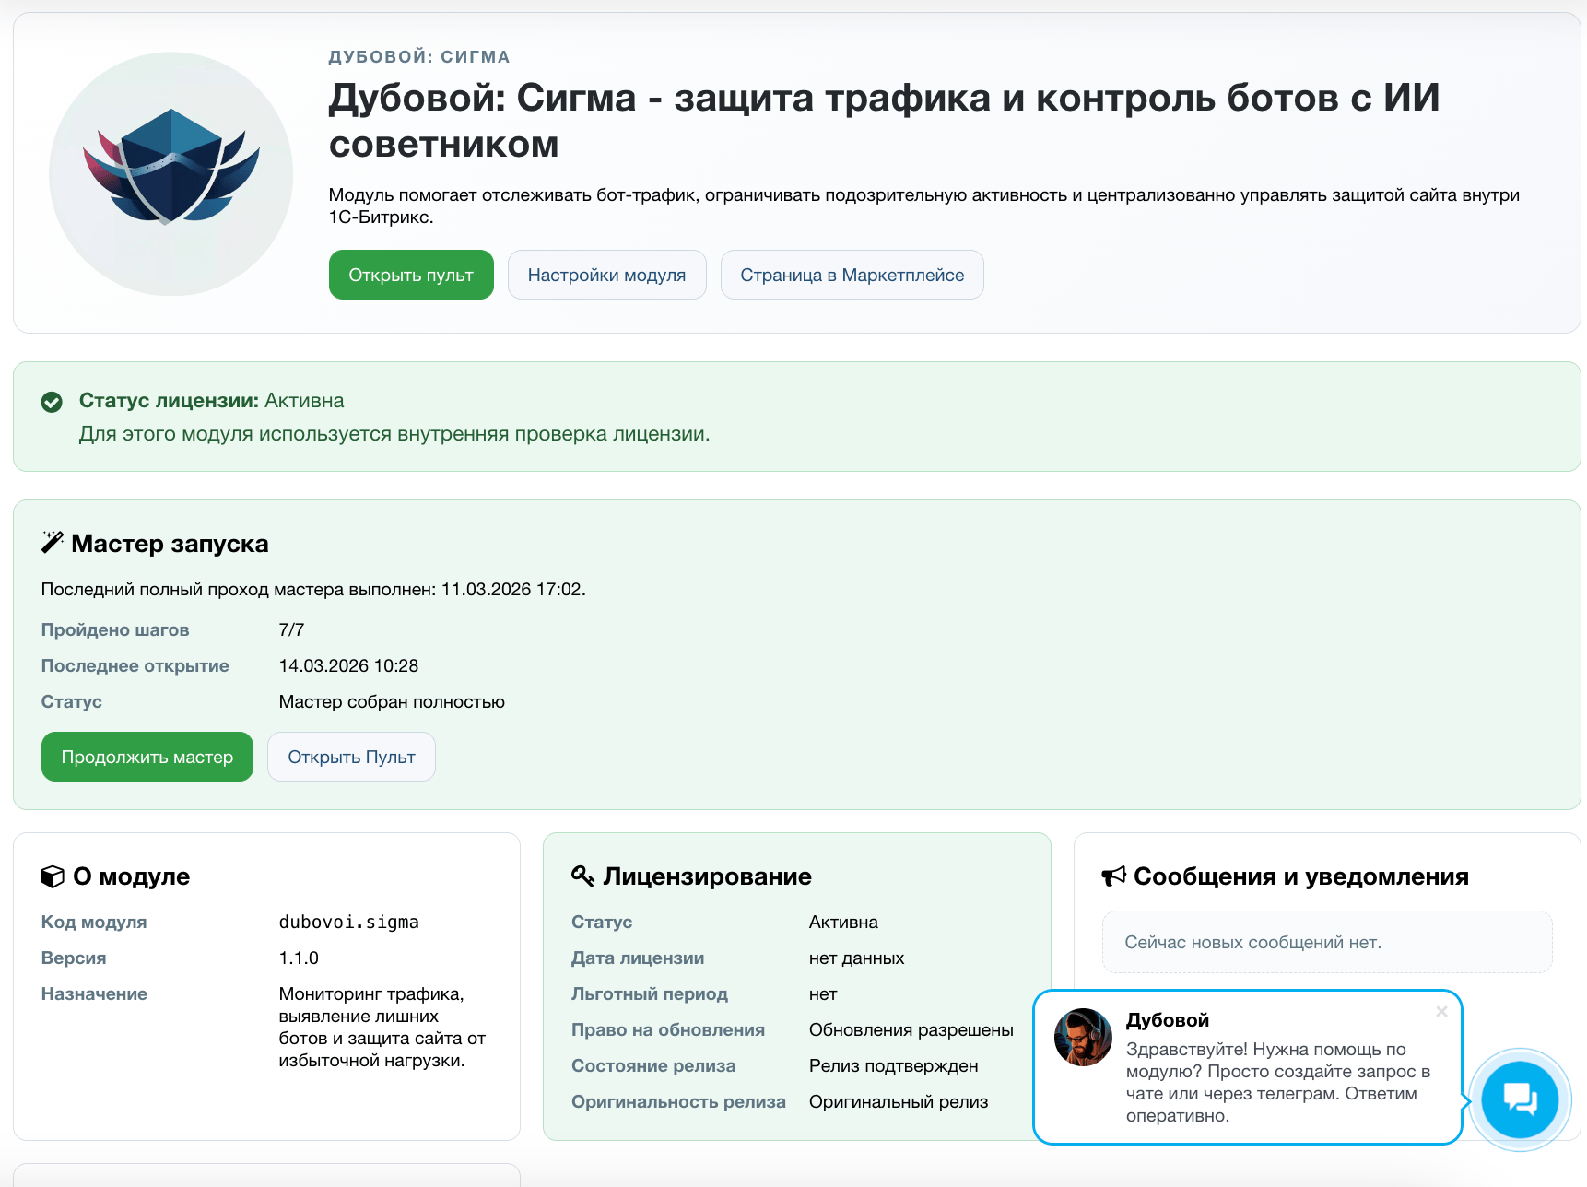Click the date 14.03.2026 10:28
Screen dimensions: 1587x1187
click(x=348, y=665)
